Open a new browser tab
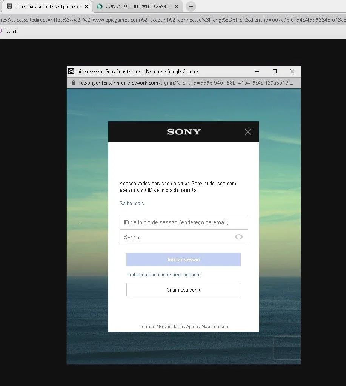Image resolution: width=346 pixels, height=386 pixels. 191,7
